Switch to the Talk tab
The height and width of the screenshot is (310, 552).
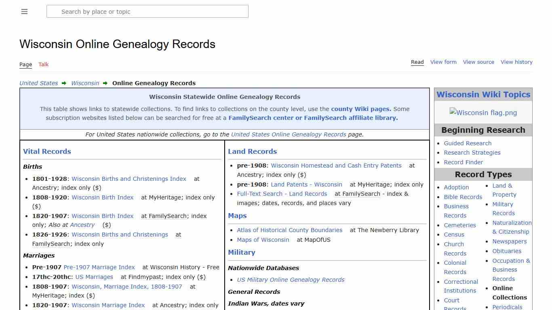click(43, 65)
